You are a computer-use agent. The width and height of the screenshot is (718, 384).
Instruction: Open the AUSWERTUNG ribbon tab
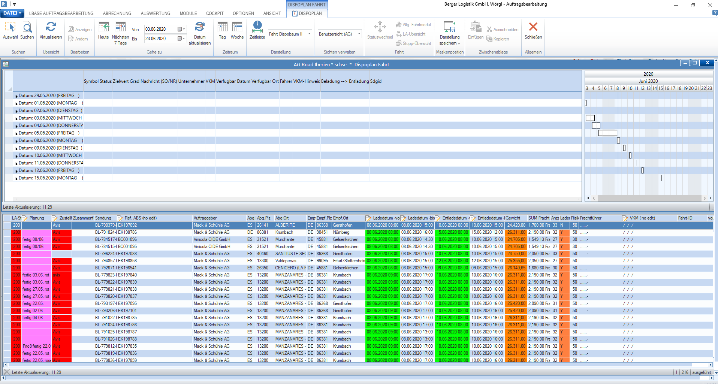coord(156,13)
